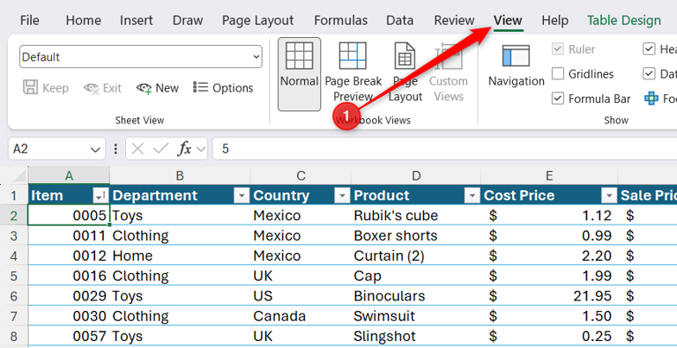The height and width of the screenshot is (348, 677).
Task: Select column A header
Action: (x=69, y=175)
